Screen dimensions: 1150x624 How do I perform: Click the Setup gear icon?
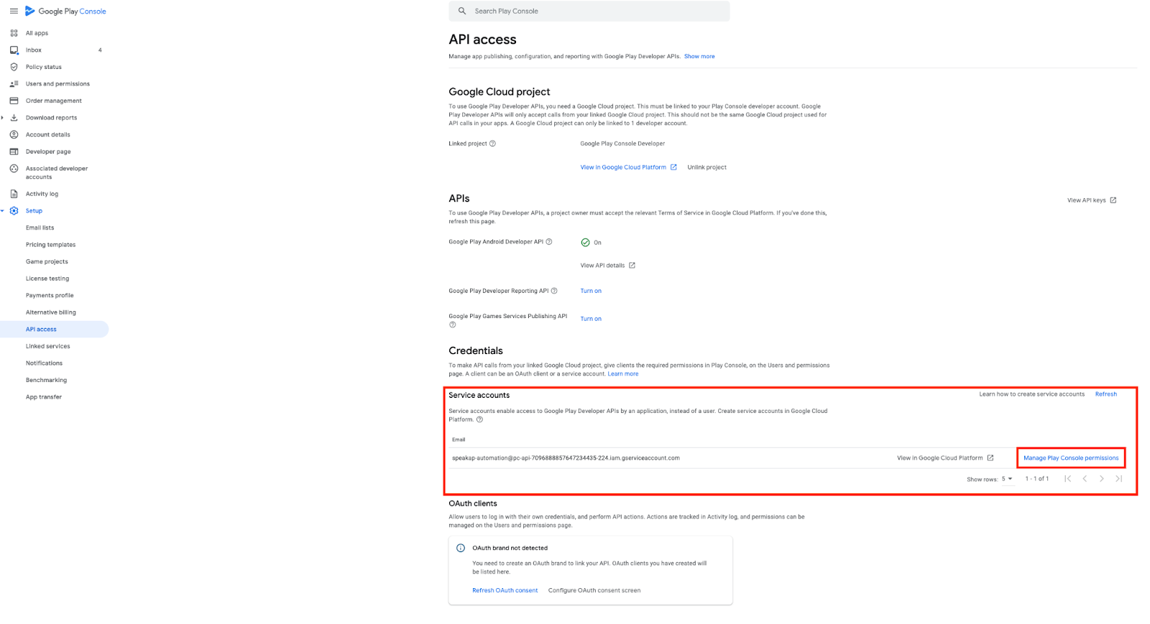14,211
